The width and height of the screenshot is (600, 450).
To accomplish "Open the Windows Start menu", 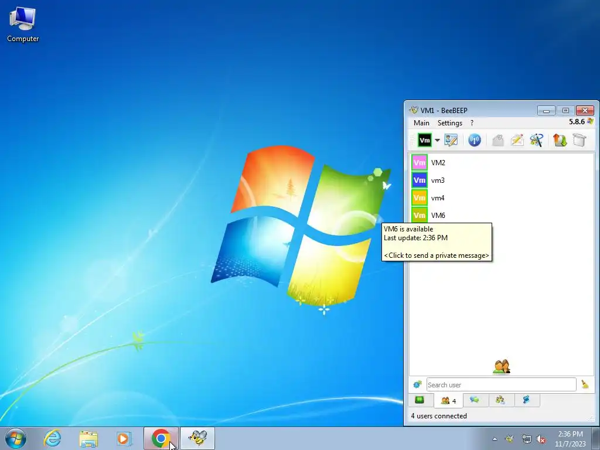I will 16,438.
